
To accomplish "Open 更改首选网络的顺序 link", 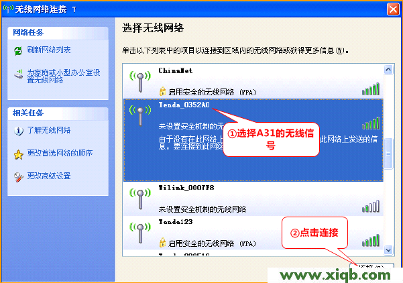I will [x=60, y=153].
